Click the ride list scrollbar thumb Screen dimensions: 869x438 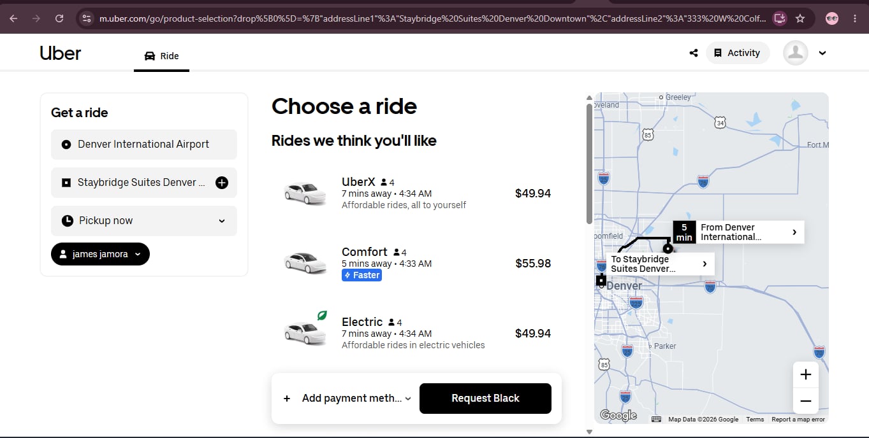click(589, 164)
